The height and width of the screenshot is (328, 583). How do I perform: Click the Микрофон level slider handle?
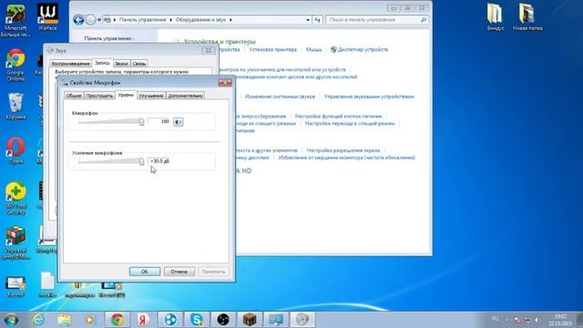142,121
